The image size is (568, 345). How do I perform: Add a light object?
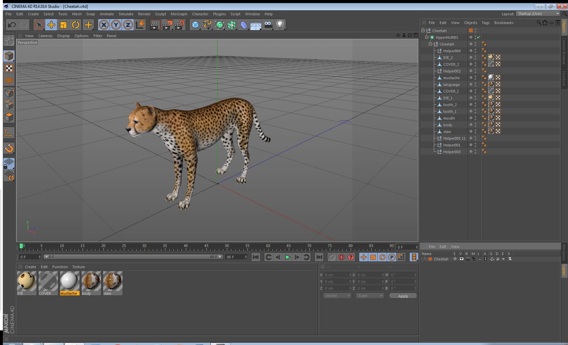[280, 25]
